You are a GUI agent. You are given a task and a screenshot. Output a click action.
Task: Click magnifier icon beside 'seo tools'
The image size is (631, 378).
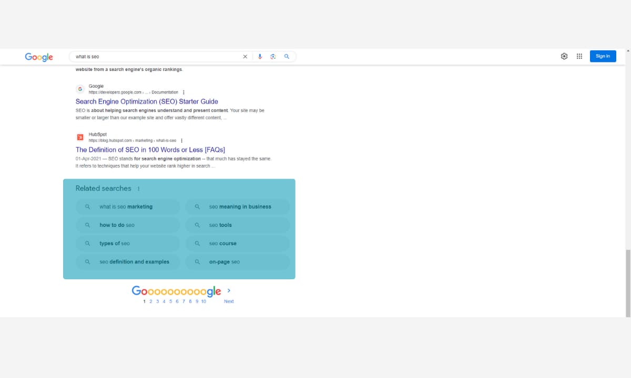pos(197,225)
